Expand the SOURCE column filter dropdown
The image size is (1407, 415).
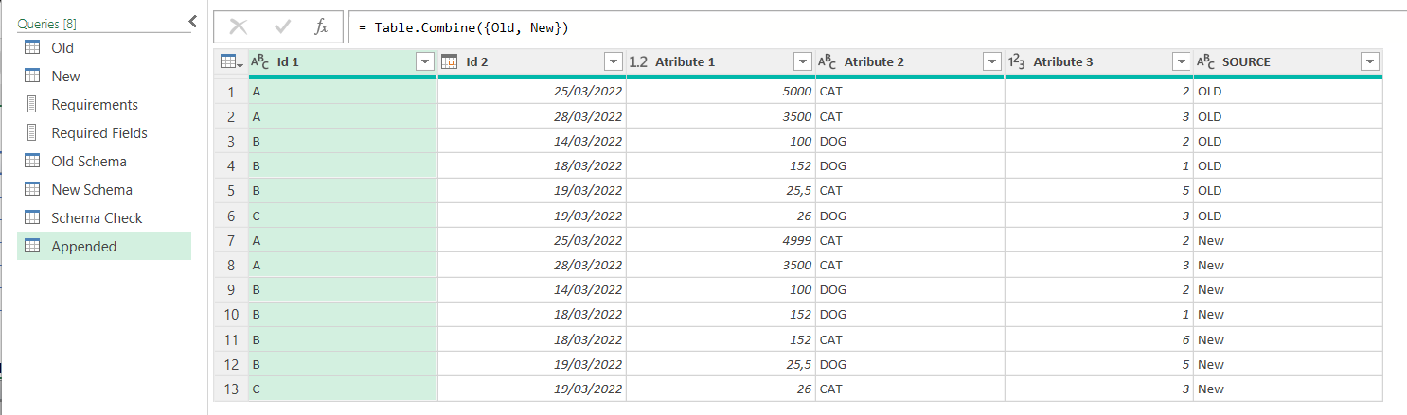click(1369, 61)
